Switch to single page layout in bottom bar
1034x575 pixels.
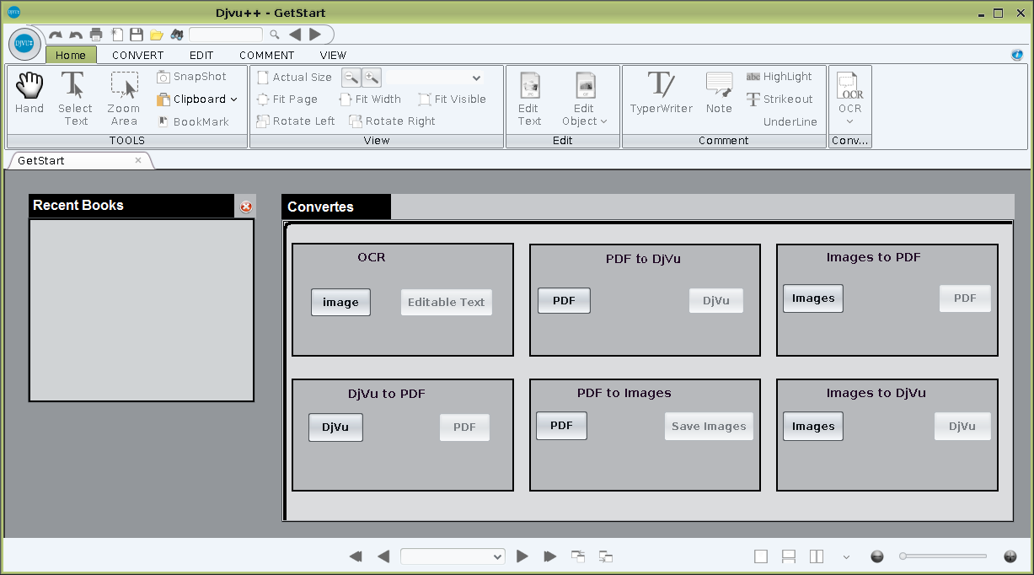pos(761,556)
